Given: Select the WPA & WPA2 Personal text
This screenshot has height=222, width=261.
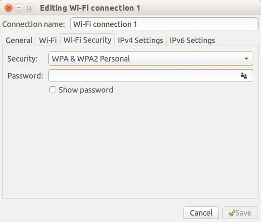Looking at the screenshot, I should click(91, 59).
